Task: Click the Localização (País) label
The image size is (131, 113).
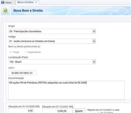Action: tap(18, 57)
